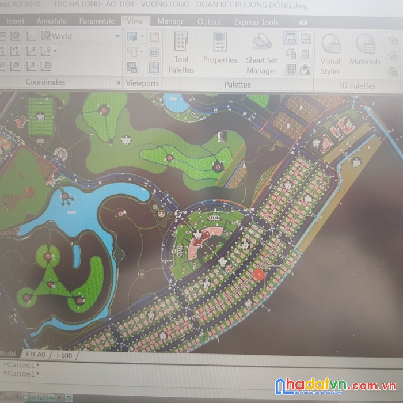Click the clipboard with person palette icon
The height and width of the screenshot is (403, 403).
pos(305,70)
